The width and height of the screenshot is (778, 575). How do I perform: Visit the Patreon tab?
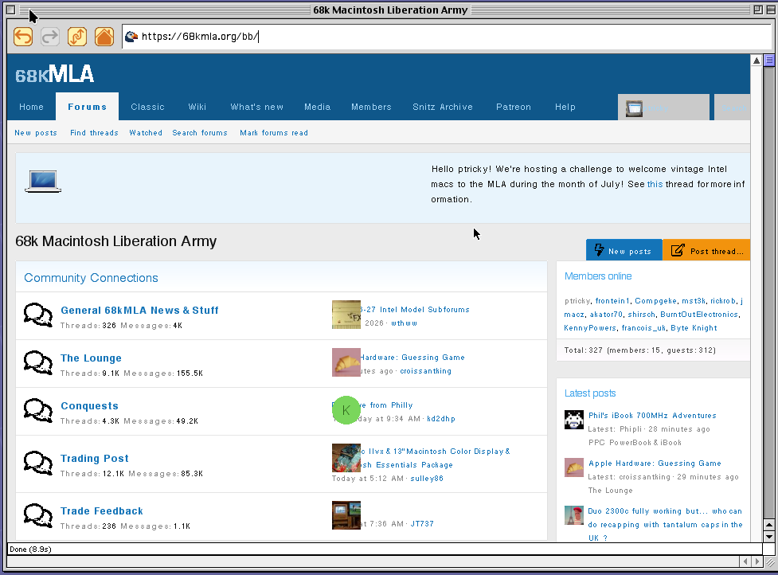tap(514, 107)
